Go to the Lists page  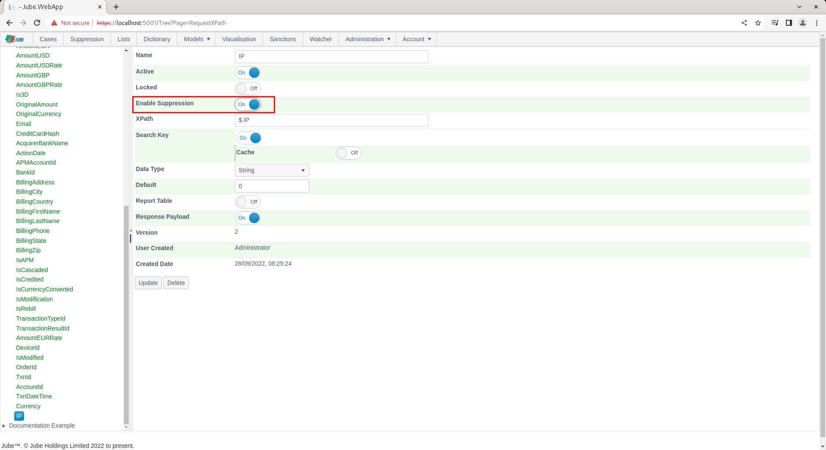click(x=123, y=39)
